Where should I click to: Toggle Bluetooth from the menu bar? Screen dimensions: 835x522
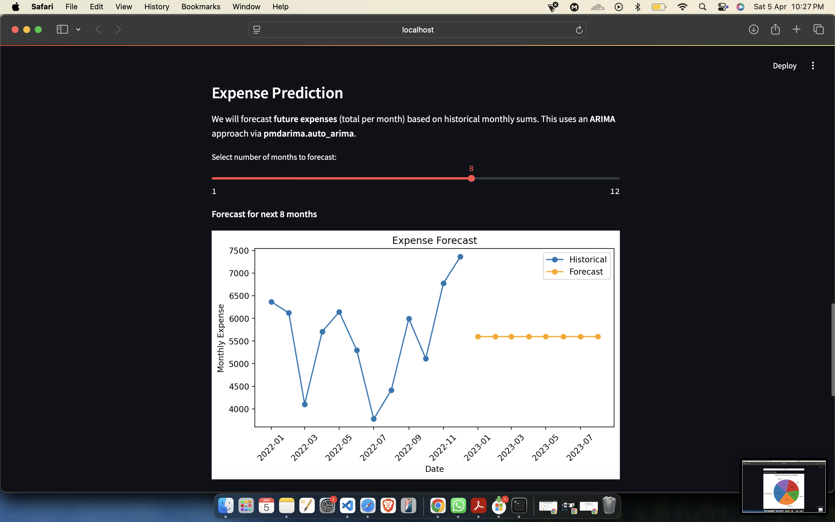tap(638, 7)
